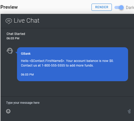The height and width of the screenshot is (121, 134).
Task: Click the RENDER button
Action: [102, 7]
